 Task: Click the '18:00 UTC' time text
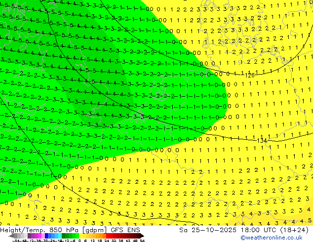tap(258, 230)
